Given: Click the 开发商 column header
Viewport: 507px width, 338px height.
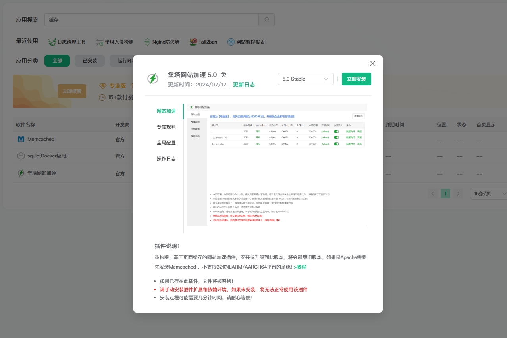Looking at the screenshot, I should tap(122, 125).
